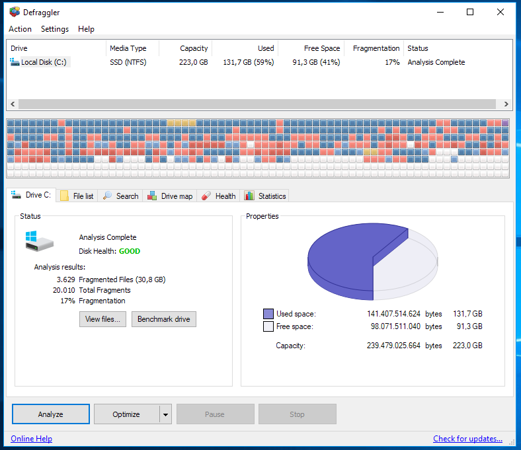
Task: Select the Local Disk (C:) row
Action: [x=259, y=62]
